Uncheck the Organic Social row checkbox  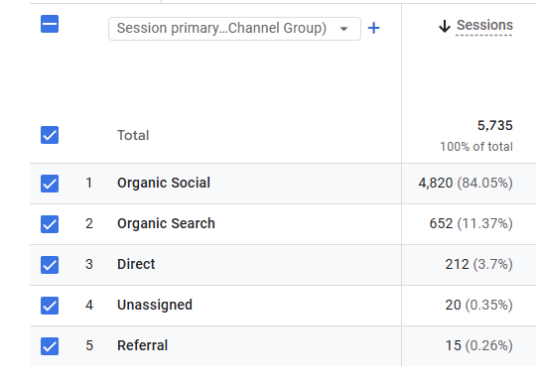(50, 184)
